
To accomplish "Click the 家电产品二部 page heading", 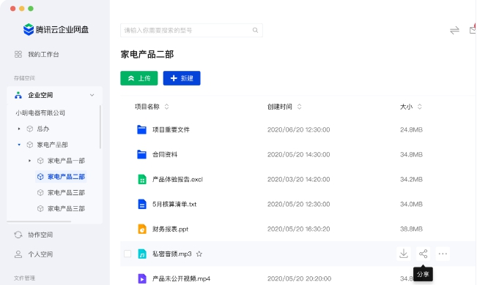I will (147, 54).
